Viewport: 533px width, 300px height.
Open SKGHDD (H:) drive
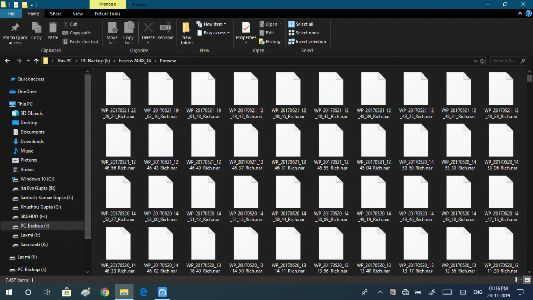click(x=30, y=216)
